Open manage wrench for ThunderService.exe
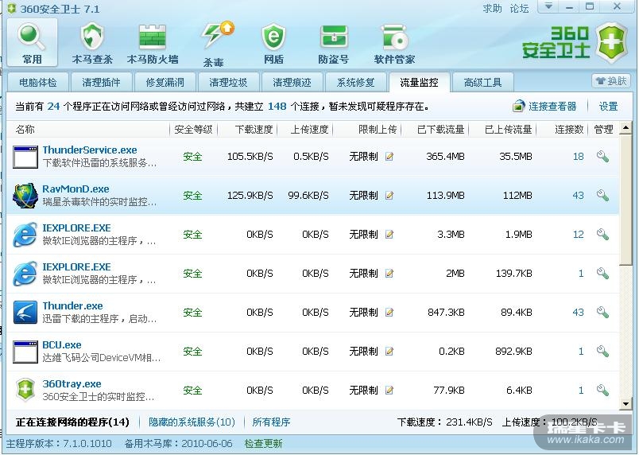639x455 pixels. click(x=602, y=157)
